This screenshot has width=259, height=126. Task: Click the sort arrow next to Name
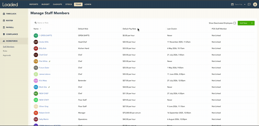[x=40, y=29]
